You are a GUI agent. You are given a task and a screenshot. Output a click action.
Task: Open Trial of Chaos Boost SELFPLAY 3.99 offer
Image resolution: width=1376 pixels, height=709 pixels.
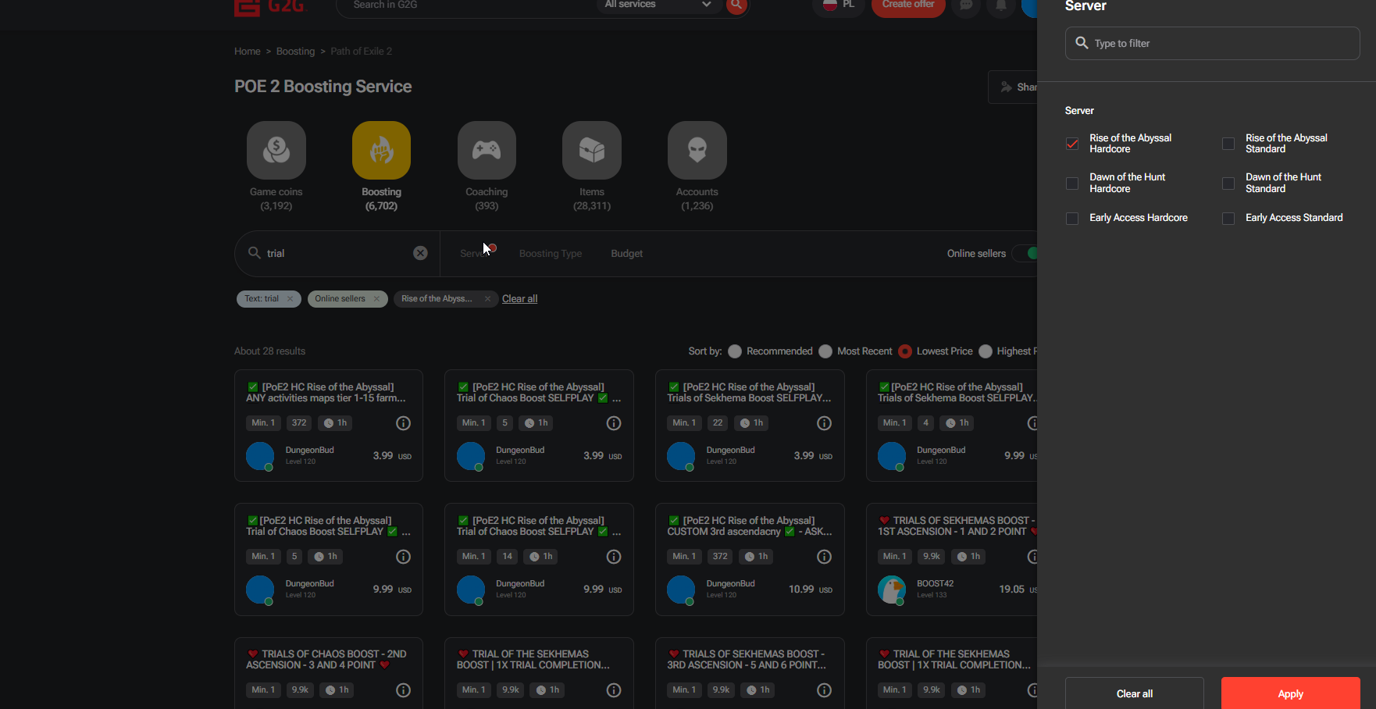pos(539,426)
